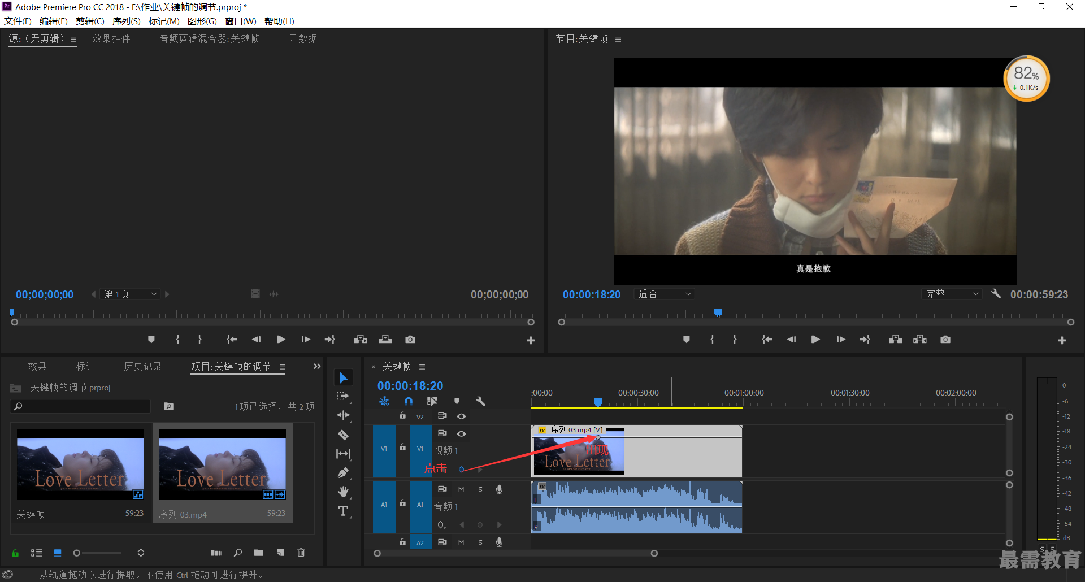Select the Track Select Forward tool
Image resolution: width=1085 pixels, height=582 pixels.
click(x=344, y=397)
